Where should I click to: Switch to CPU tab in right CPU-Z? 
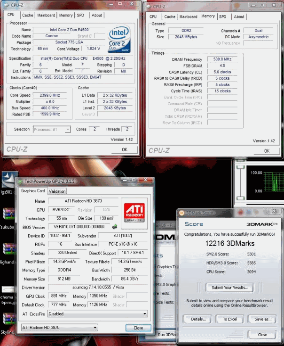[x=153, y=16]
